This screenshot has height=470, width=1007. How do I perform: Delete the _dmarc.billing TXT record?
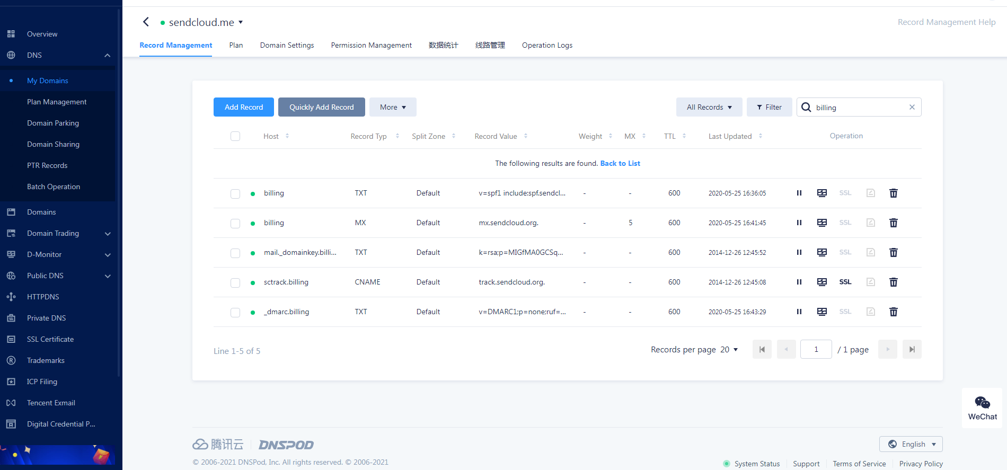pos(893,312)
